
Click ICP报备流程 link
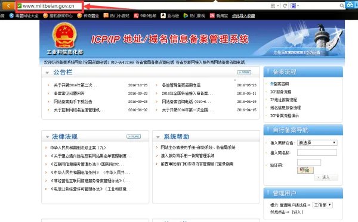(x=280, y=92)
